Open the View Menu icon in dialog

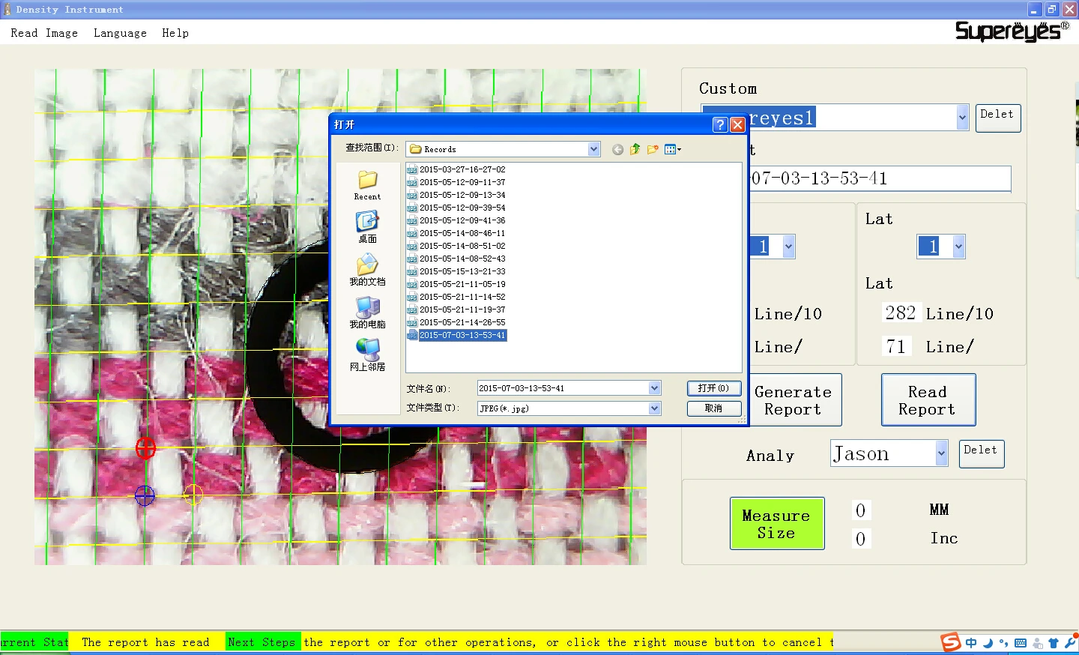(672, 149)
